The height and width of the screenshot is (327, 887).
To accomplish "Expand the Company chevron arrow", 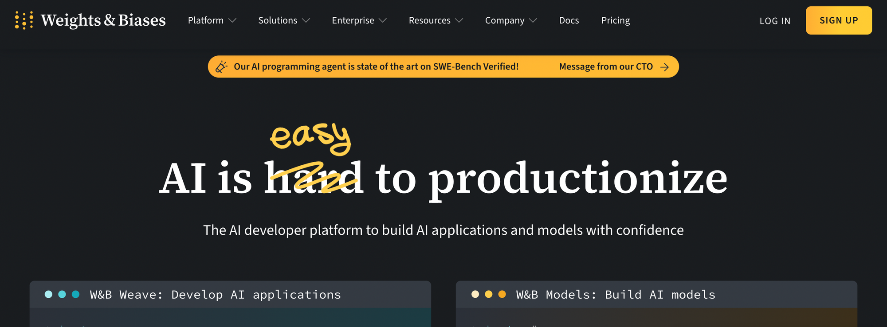I will pos(533,21).
